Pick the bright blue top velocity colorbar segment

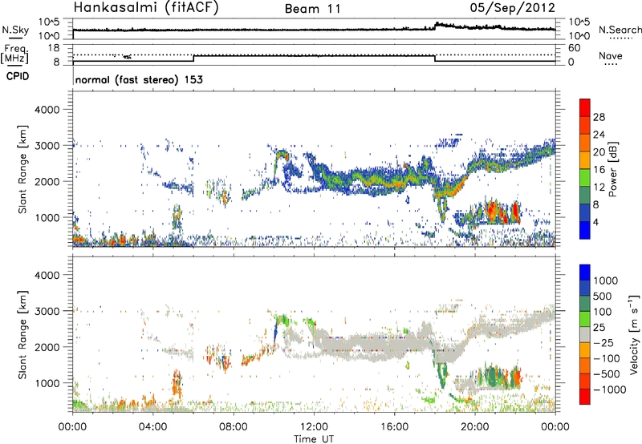coord(585,272)
